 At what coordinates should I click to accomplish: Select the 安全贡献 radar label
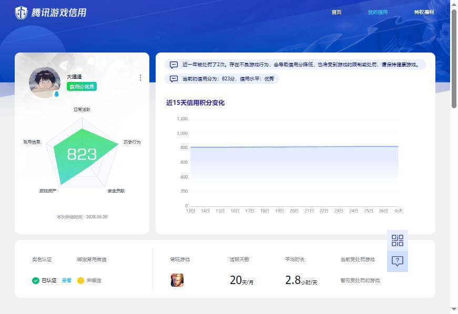116,191
